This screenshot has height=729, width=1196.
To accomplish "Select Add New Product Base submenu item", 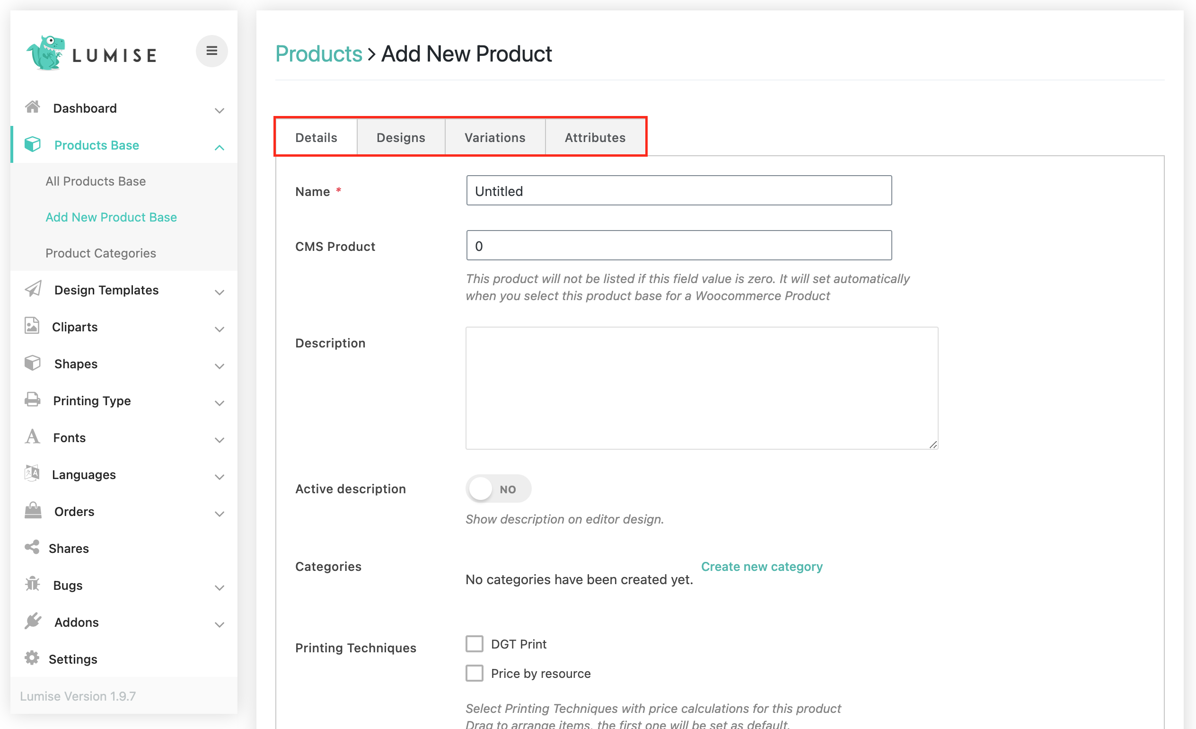I will (x=111, y=217).
